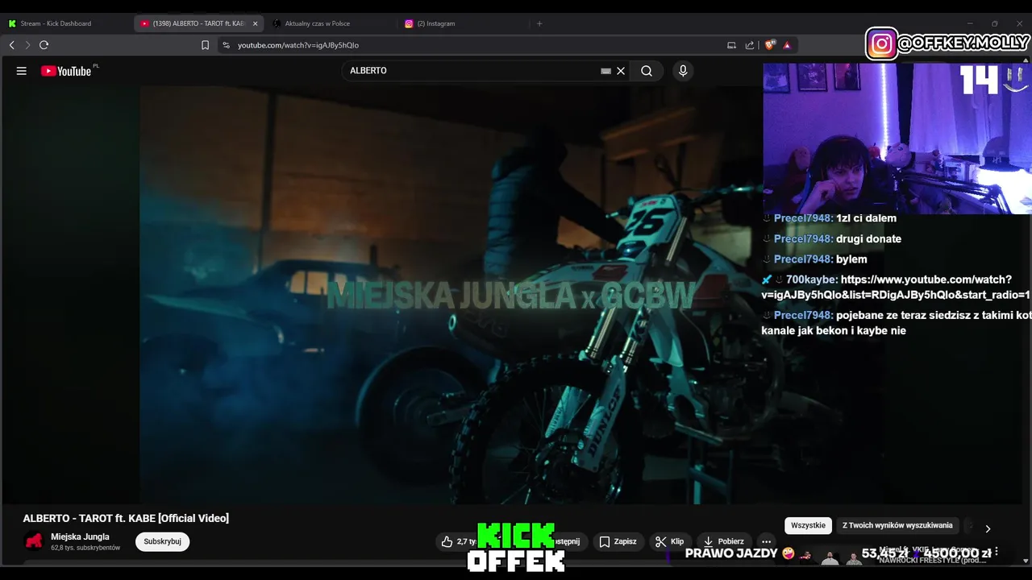Reload the YouTube page

click(x=44, y=45)
